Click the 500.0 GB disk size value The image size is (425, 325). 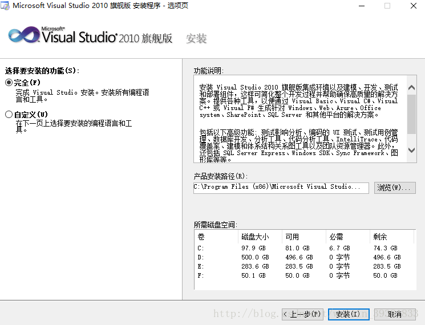pos(255,257)
